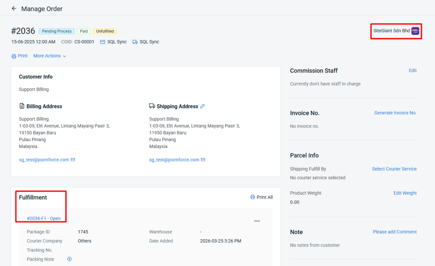This screenshot has height=266, width=435.
Task: Open the fulfillment three-dots menu
Action: (257, 221)
